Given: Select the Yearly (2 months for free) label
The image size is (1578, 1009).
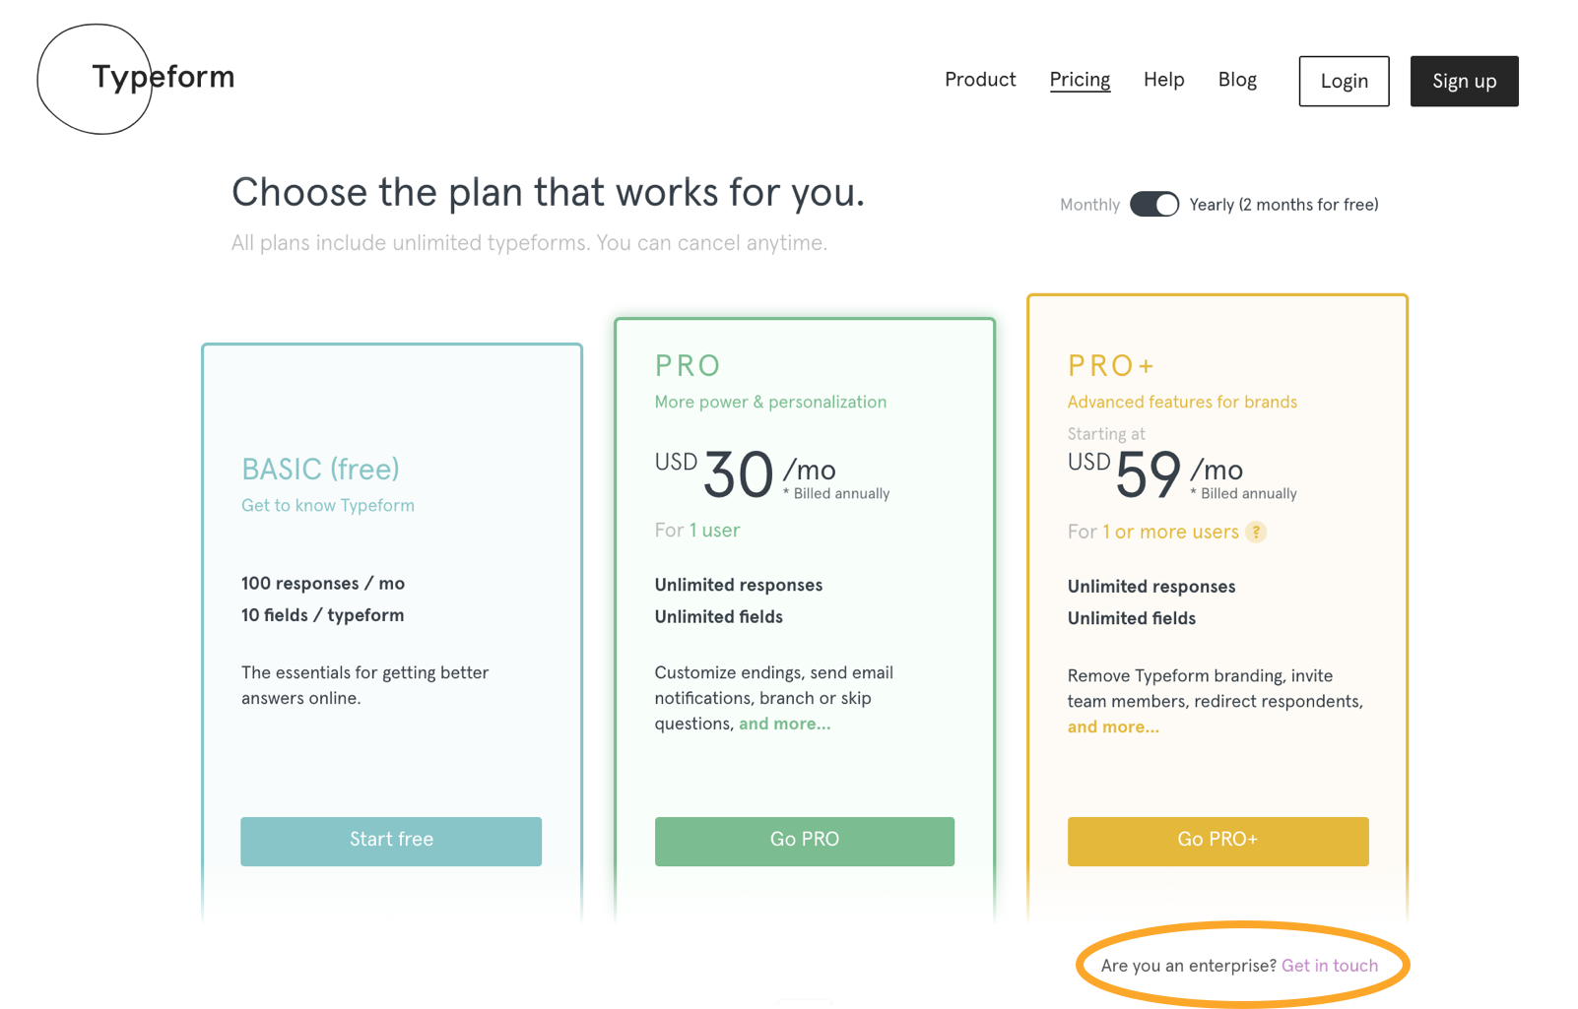Looking at the screenshot, I should coord(1283,205).
